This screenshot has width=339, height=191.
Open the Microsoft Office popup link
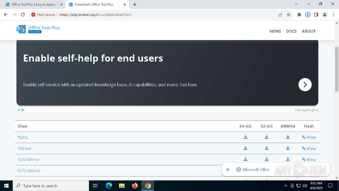[x=253, y=170]
